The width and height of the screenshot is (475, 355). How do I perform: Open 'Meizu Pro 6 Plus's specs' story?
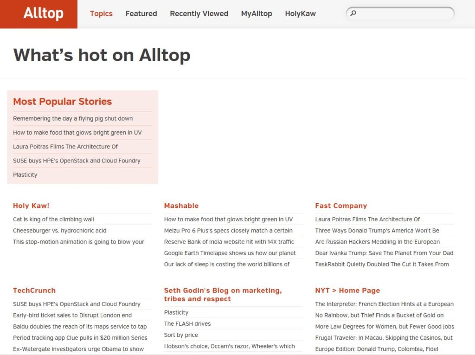click(x=228, y=230)
